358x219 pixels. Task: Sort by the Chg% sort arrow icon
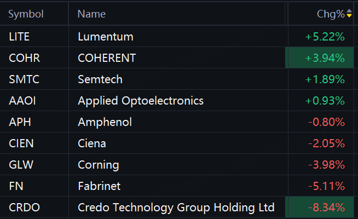[x=349, y=14]
